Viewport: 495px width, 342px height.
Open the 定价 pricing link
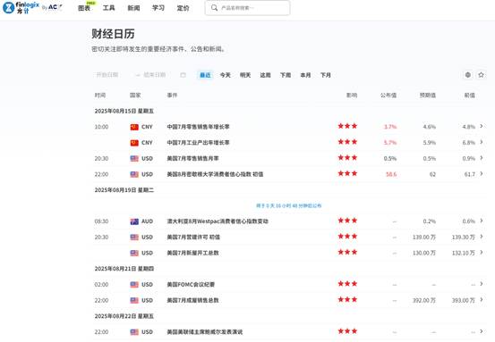(183, 8)
